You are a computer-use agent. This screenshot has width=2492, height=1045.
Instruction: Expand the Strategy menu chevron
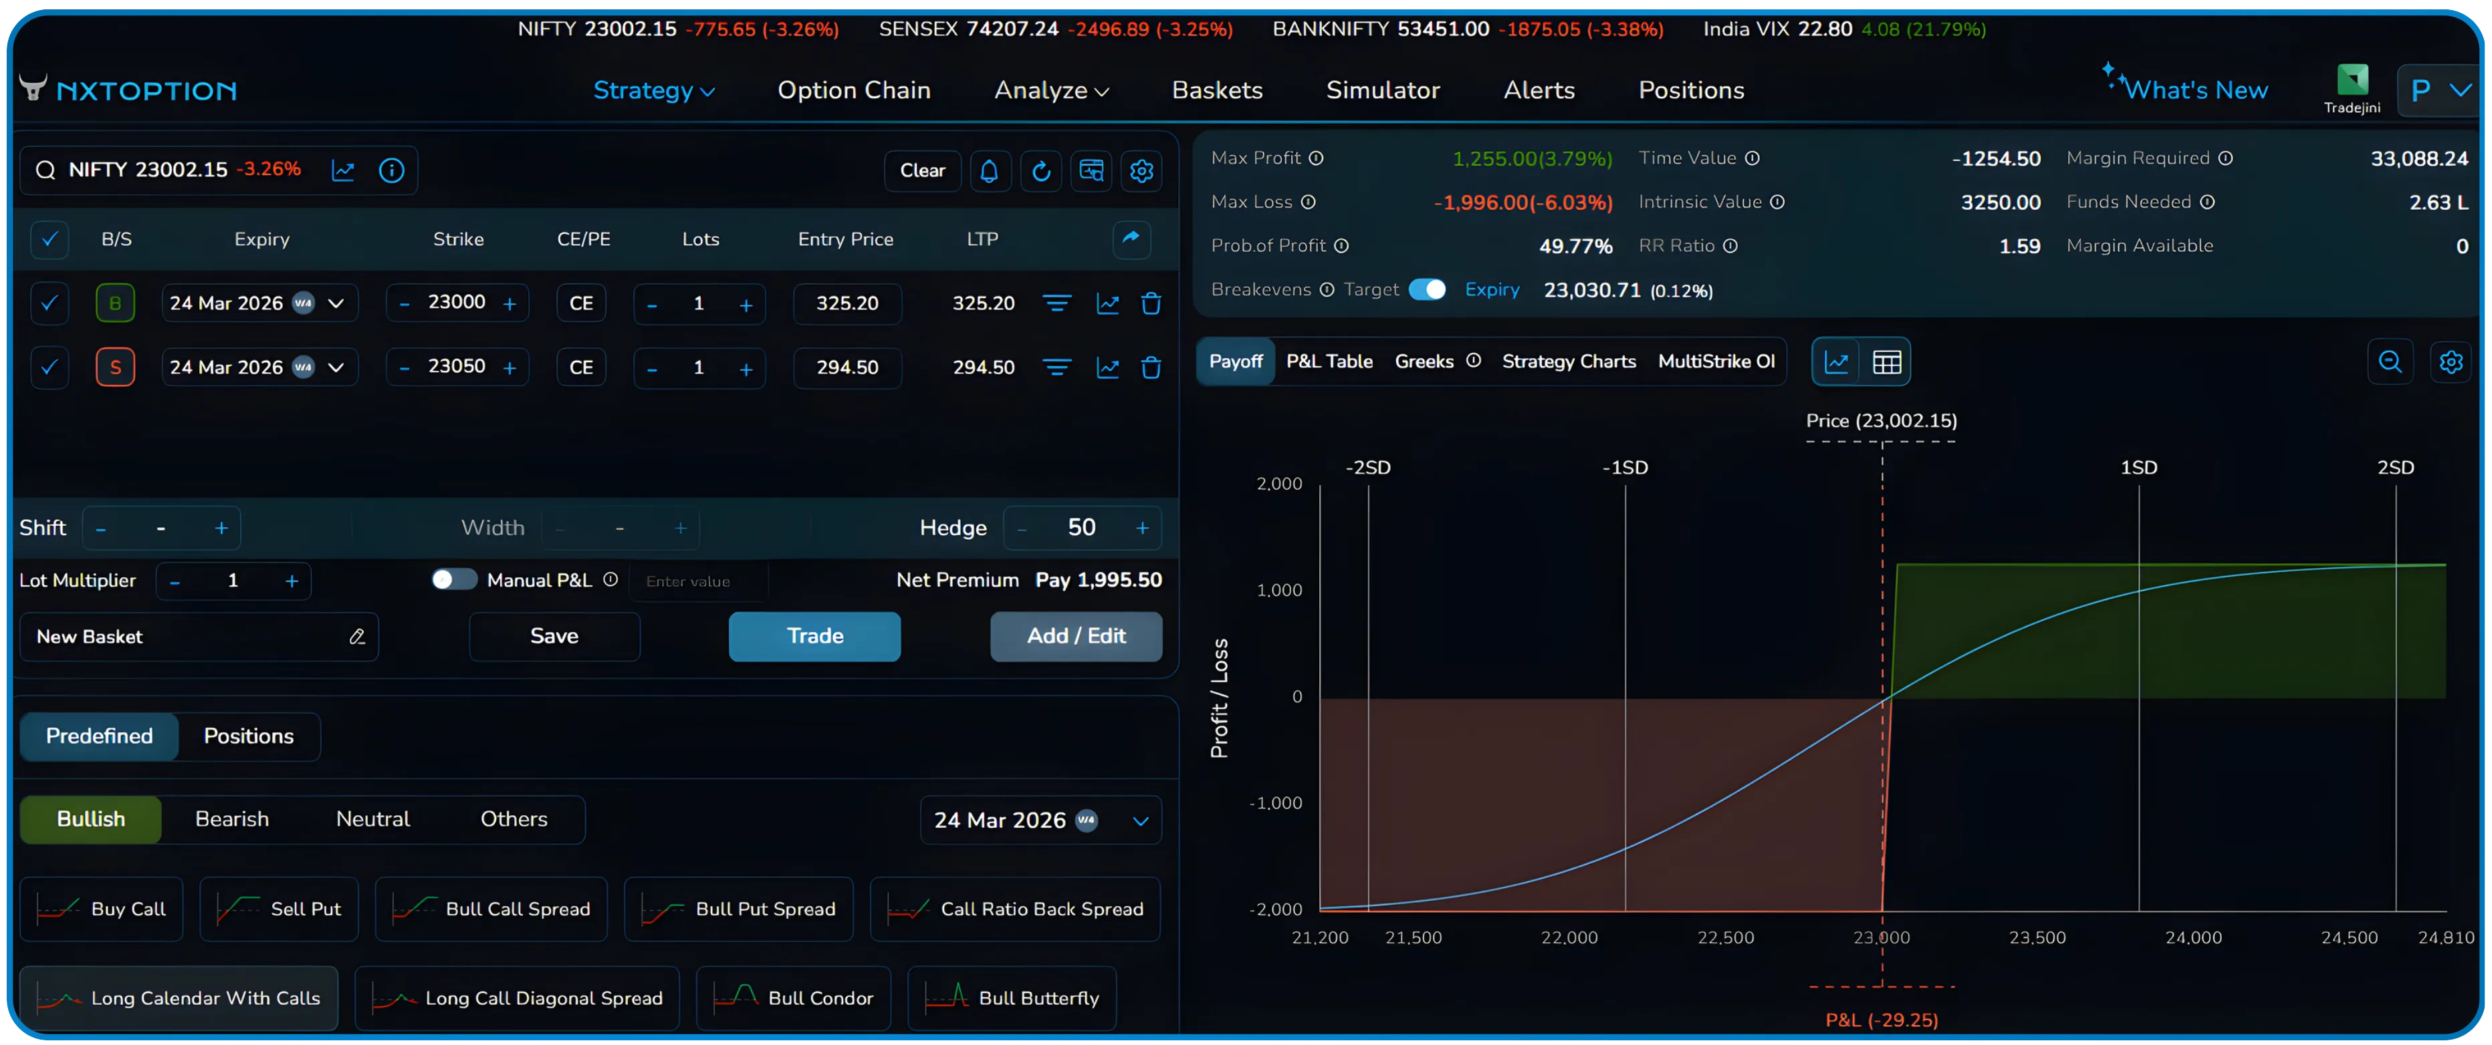tap(707, 90)
